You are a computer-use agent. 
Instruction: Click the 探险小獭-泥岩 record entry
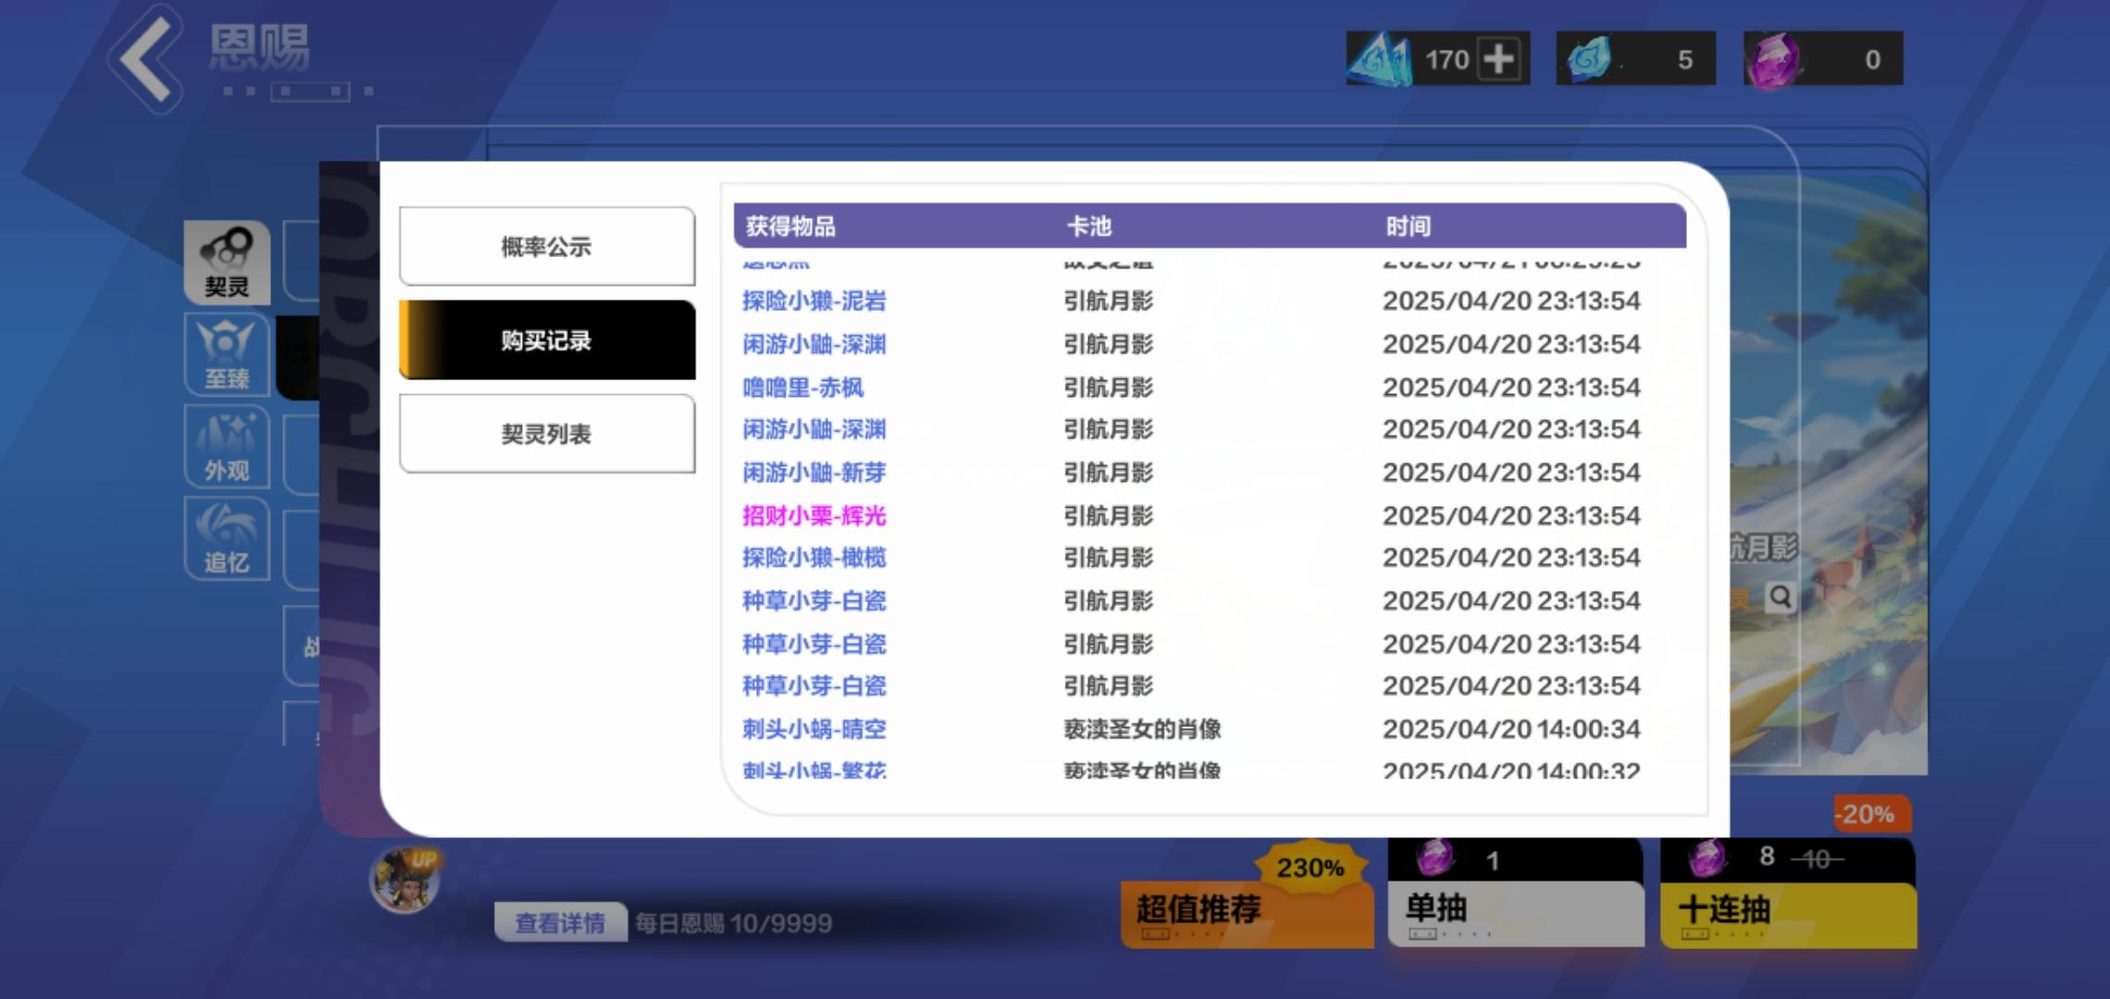[813, 301]
